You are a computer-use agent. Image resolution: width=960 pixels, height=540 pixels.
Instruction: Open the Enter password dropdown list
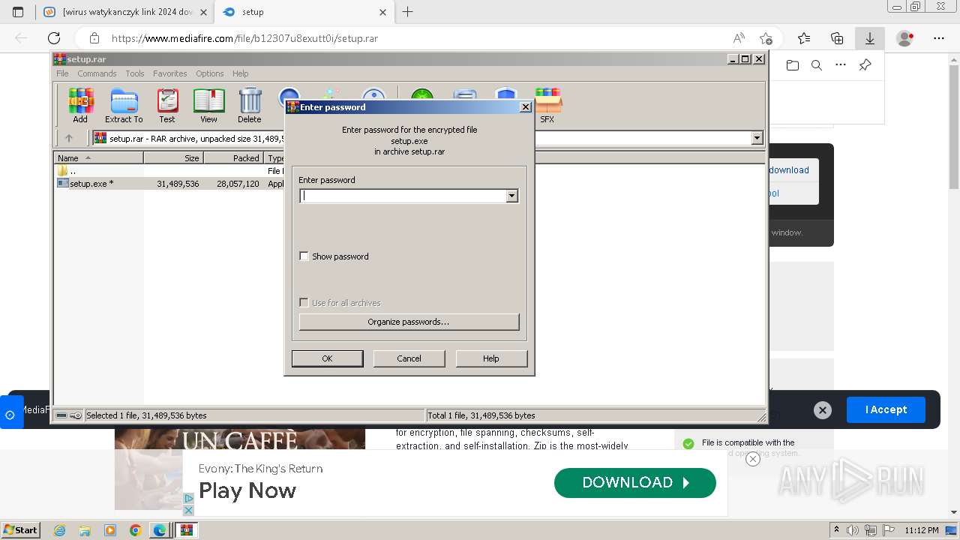512,196
